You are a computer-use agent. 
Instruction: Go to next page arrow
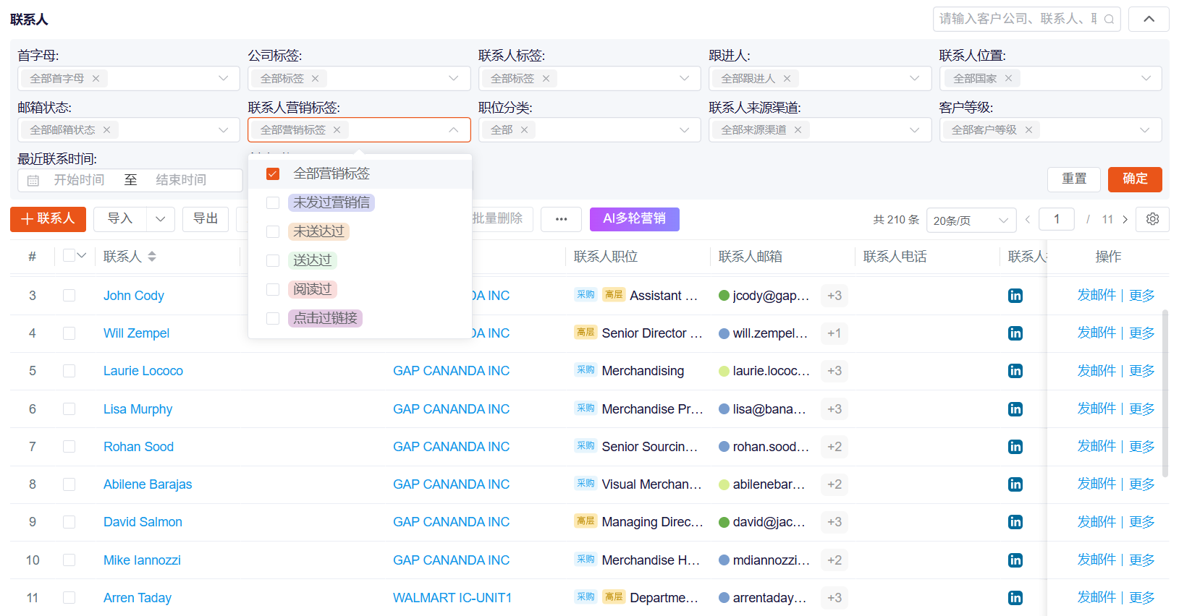(x=1125, y=220)
